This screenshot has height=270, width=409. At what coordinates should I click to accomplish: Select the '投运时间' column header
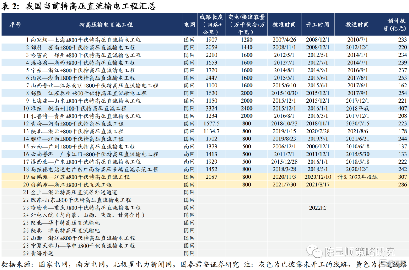[357, 25]
